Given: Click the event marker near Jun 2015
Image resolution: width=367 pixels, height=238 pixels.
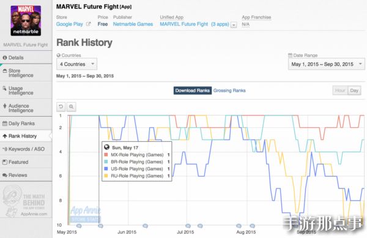Looking at the screenshot, I should (x=146, y=226).
